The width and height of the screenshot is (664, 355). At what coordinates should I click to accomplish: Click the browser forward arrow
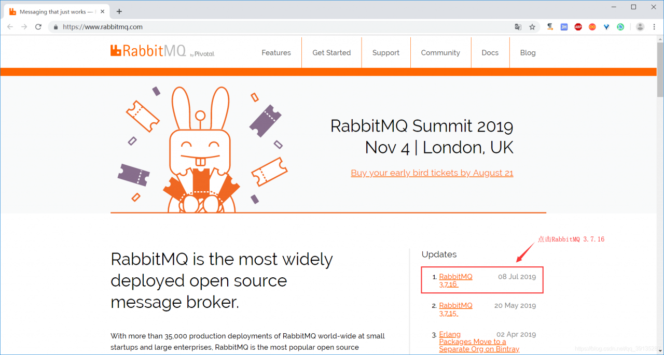24,27
